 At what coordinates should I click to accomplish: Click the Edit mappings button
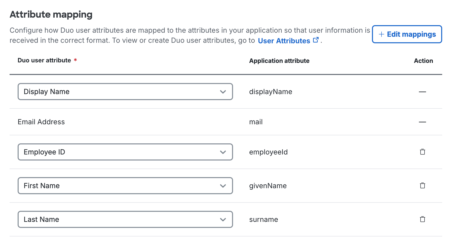(x=407, y=34)
